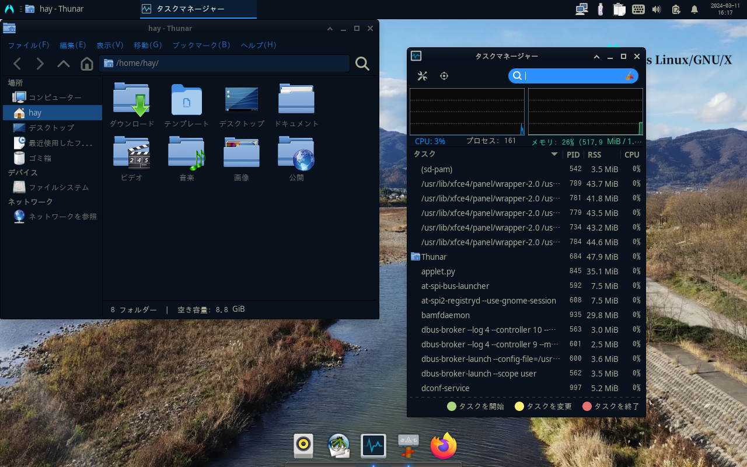Viewport: 747px width, 467px height.
Task: Select ネットワークを参照 in sidebar
Action: coord(53,217)
